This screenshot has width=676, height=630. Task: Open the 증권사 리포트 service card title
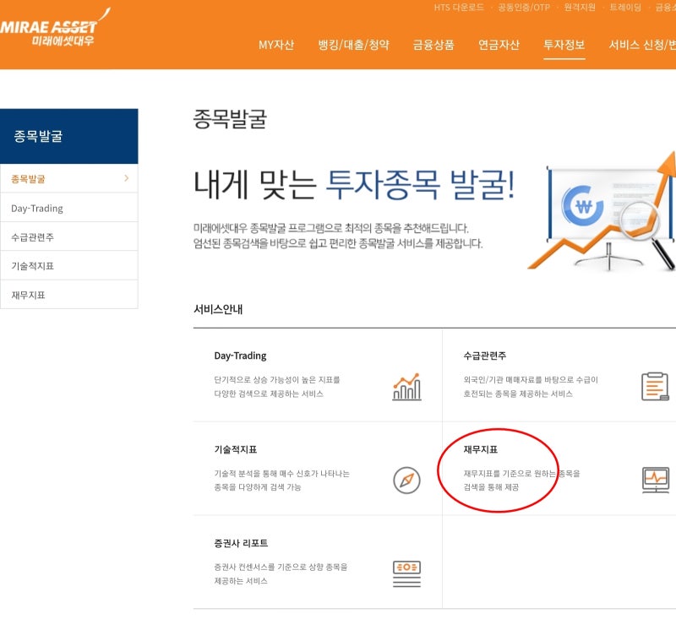click(241, 543)
